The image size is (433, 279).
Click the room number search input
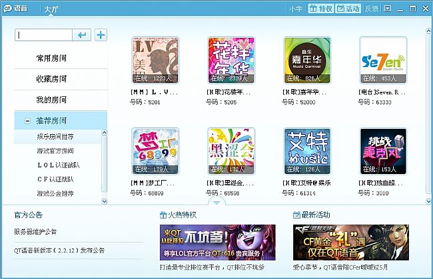pyautogui.click(x=43, y=35)
